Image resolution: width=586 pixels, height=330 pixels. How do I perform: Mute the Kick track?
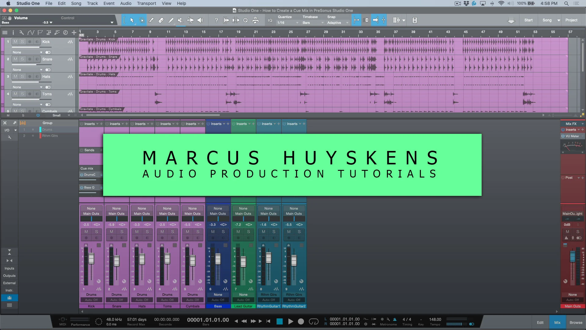pos(15,42)
